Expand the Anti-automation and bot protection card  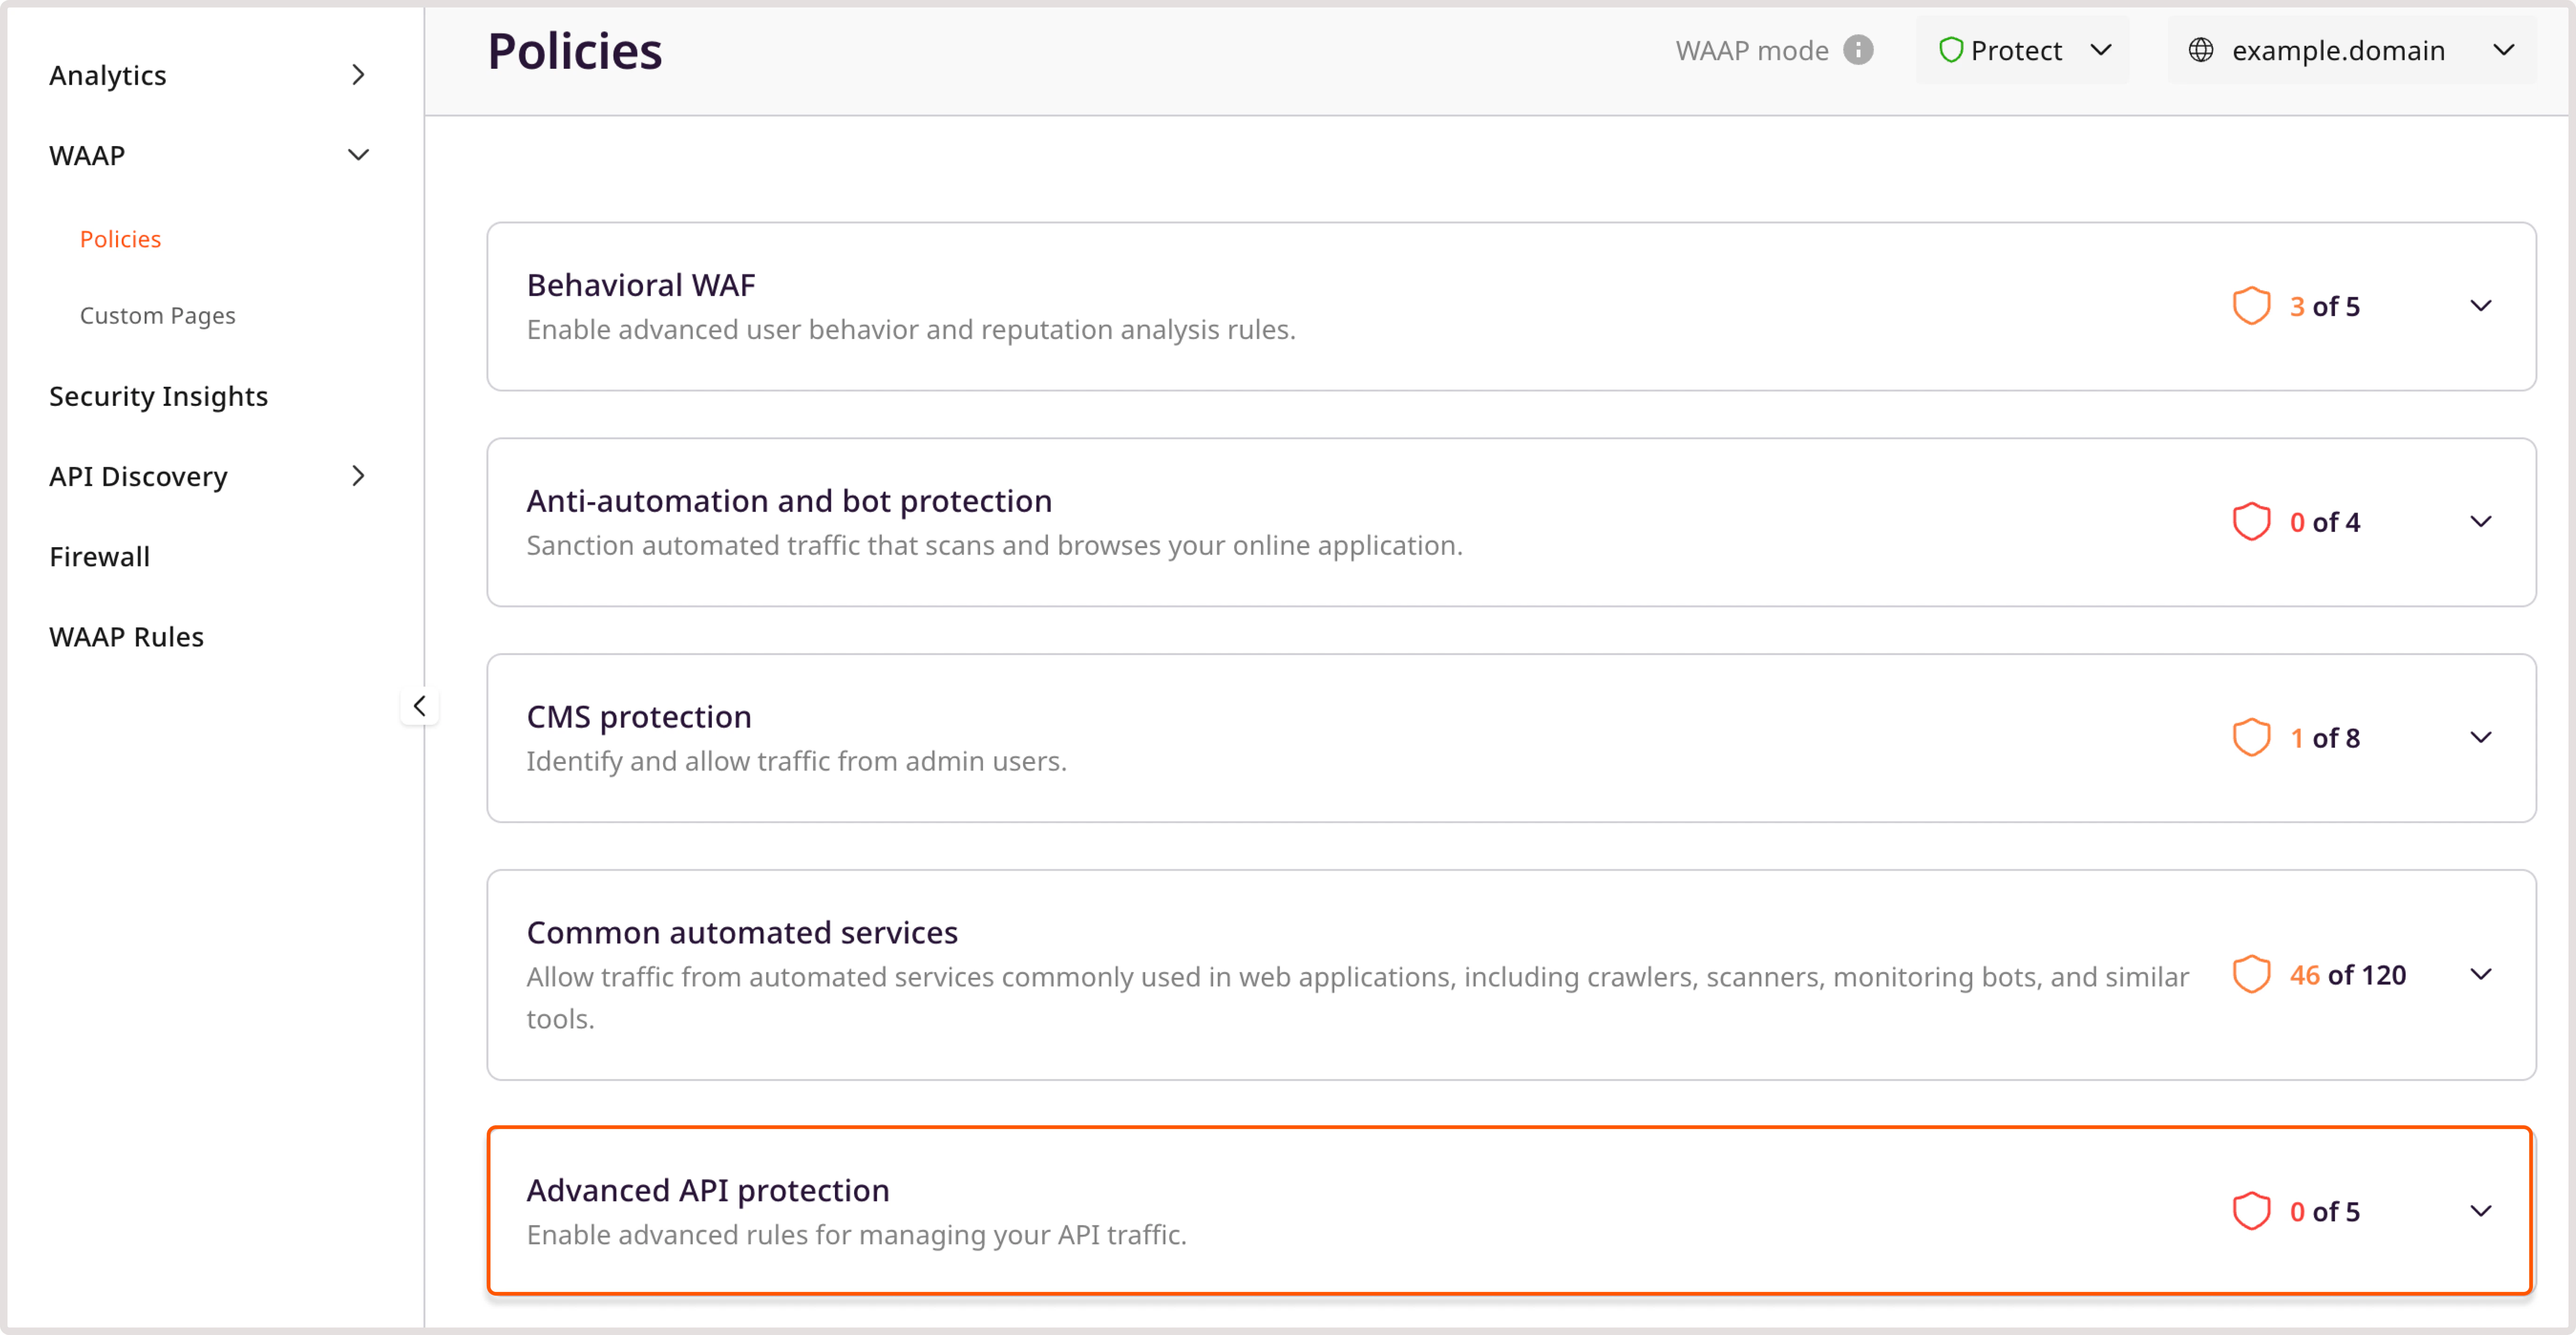2482,521
